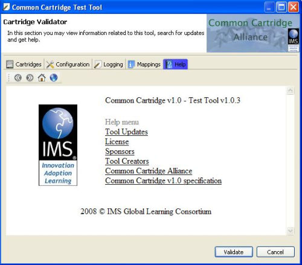Image resolution: width=302 pixels, height=265 pixels.
Task: Go back using the back arrow icon
Action: pyautogui.click(x=18, y=78)
